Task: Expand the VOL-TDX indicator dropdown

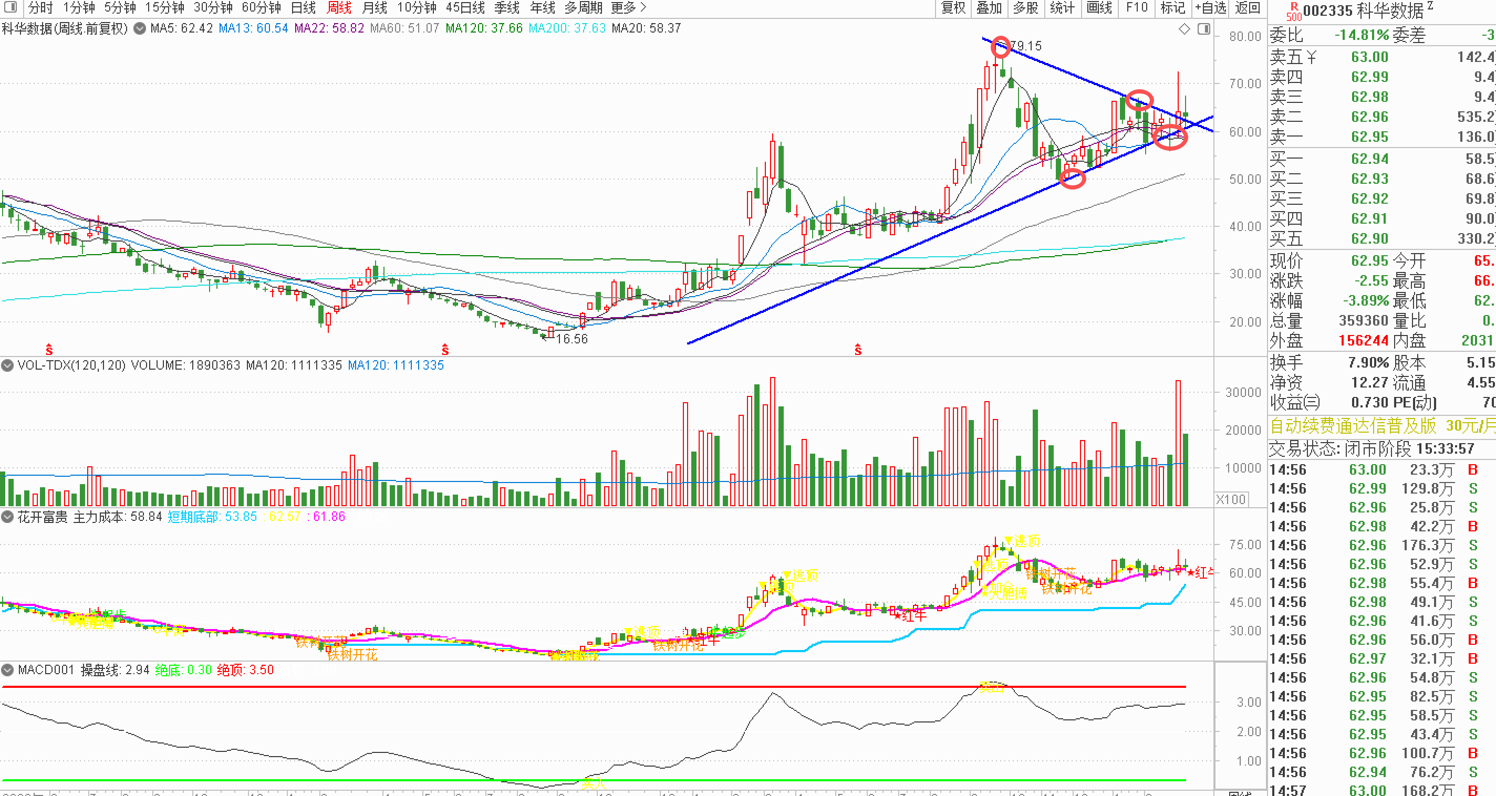Action: coord(7,365)
